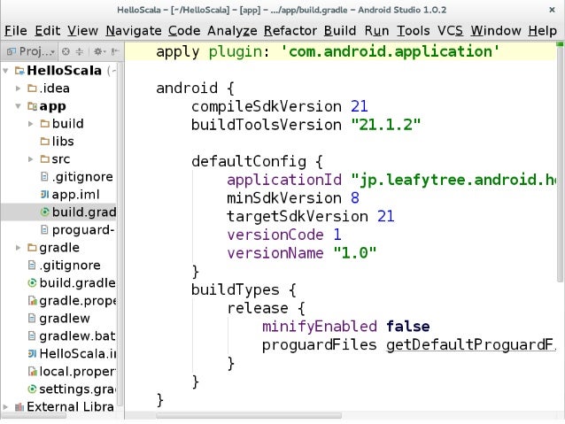The image size is (565, 424).
Task: Select gradlew.bat in project tree
Action: click(77, 336)
